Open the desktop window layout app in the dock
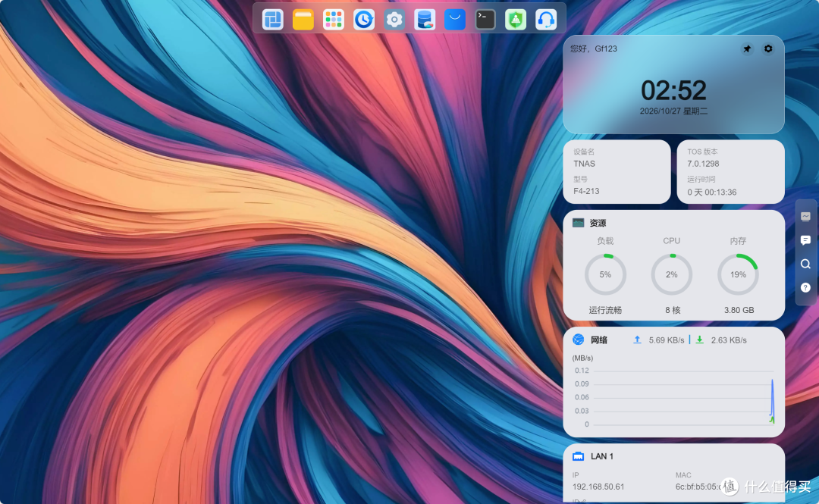This screenshot has height=504, width=819. click(273, 19)
